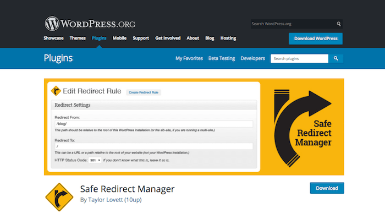Open the Themes menu item
The width and height of the screenshot is (385, 219).
pyautogui.click(x=78, y=38)
